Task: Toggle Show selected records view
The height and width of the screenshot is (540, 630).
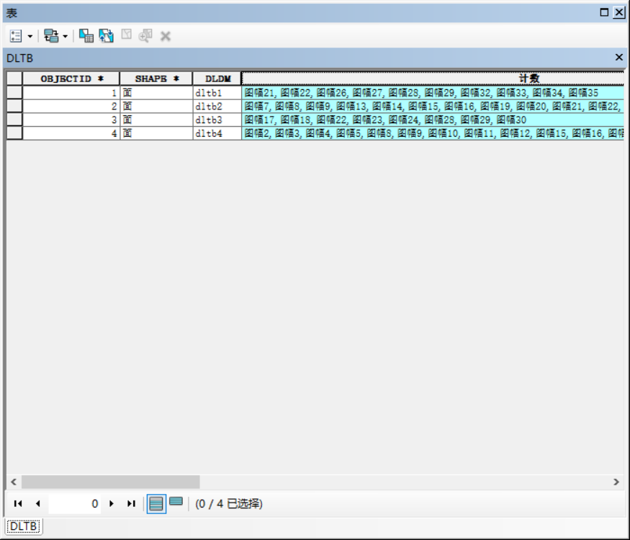Action: [176, 501]
